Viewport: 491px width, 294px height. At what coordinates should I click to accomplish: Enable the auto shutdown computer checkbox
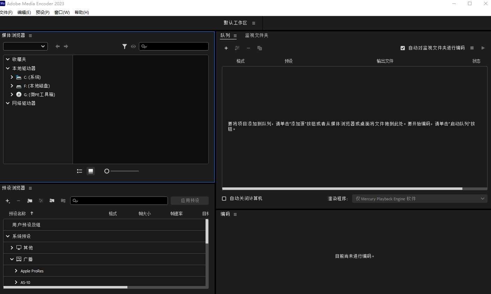224,198
